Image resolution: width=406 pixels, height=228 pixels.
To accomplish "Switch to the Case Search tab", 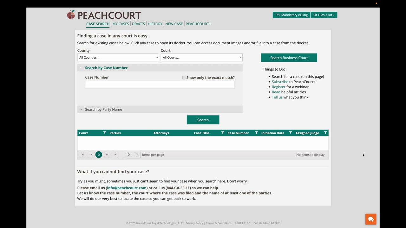I will [98, 24].
